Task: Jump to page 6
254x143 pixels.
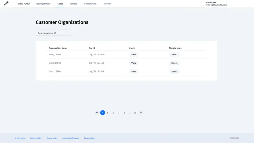Action: pyautogui.click(x=113, y=113)
